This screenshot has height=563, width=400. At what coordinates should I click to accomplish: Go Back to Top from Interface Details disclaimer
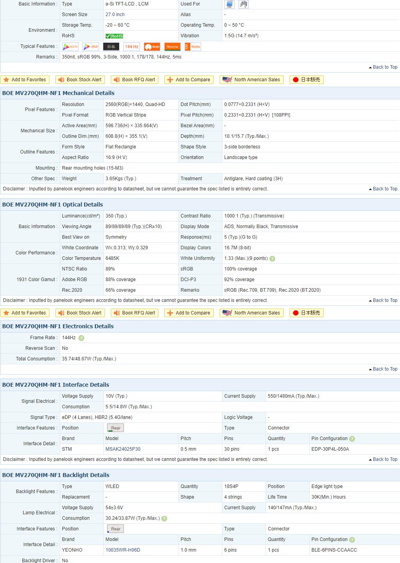tap(383, 459)
